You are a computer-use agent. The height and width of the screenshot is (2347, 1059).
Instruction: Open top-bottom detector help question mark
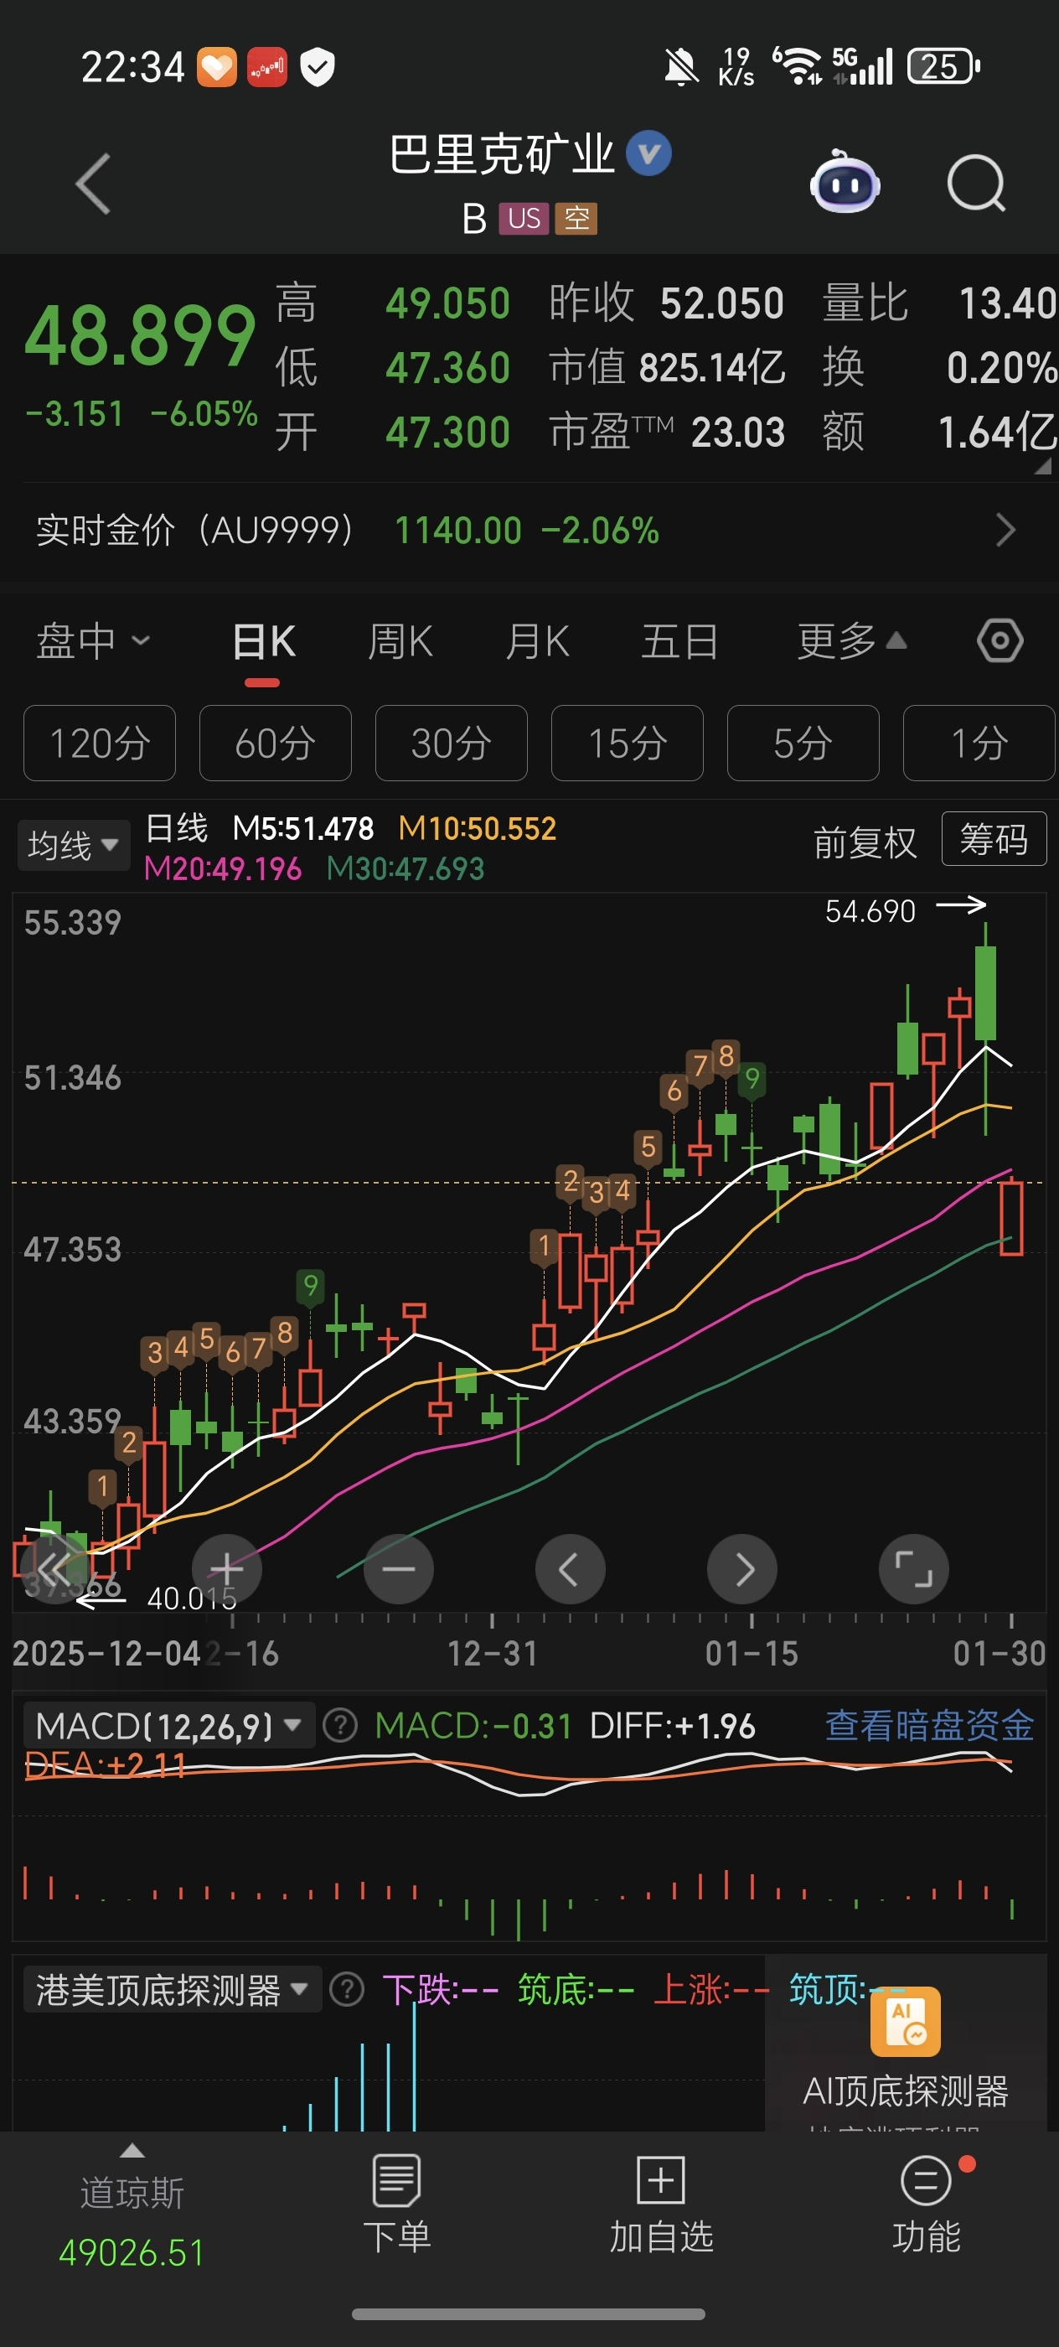pyautogui.click(x=347, y=1990)
